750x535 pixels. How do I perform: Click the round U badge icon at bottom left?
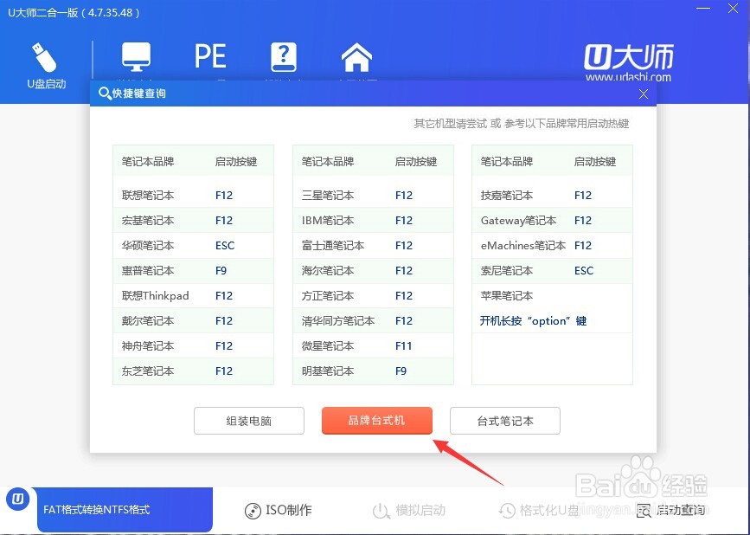coord(17,500)
